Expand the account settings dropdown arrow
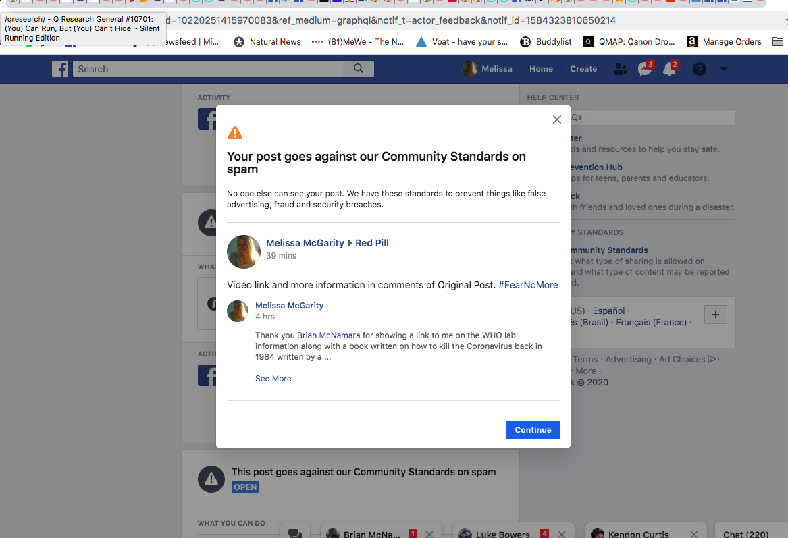Image resolution: width=788 pixels, height=538 pixels. pyautogui.click(x=724, y=69)
